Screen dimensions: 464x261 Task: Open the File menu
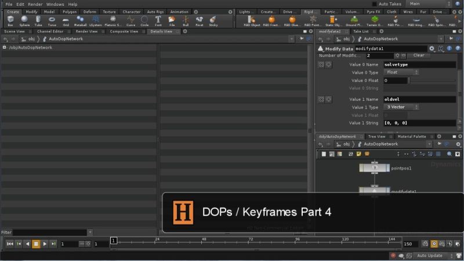pos(9,4)
